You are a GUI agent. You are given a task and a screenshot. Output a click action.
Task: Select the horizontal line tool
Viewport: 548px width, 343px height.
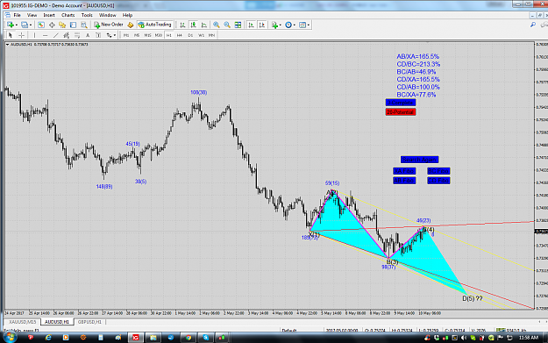45,35
